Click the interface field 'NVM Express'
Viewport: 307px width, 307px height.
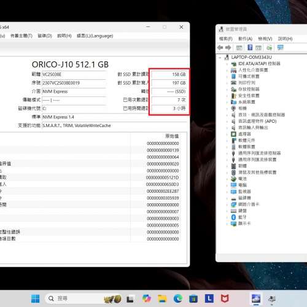[x=74, y=91]
